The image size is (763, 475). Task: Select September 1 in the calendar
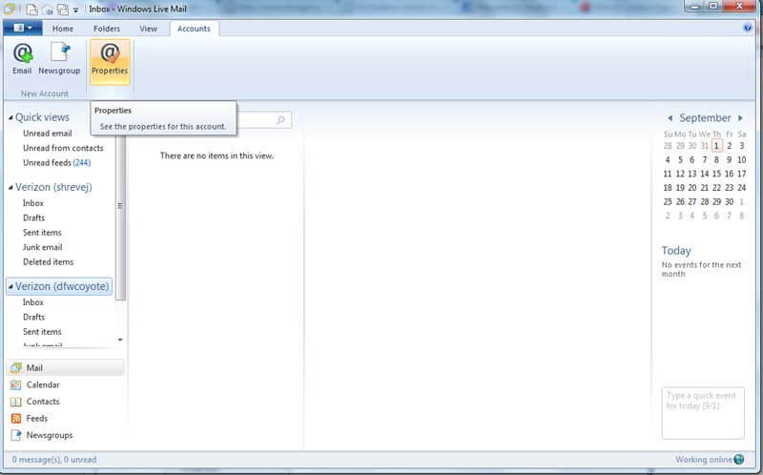(717, 146)
